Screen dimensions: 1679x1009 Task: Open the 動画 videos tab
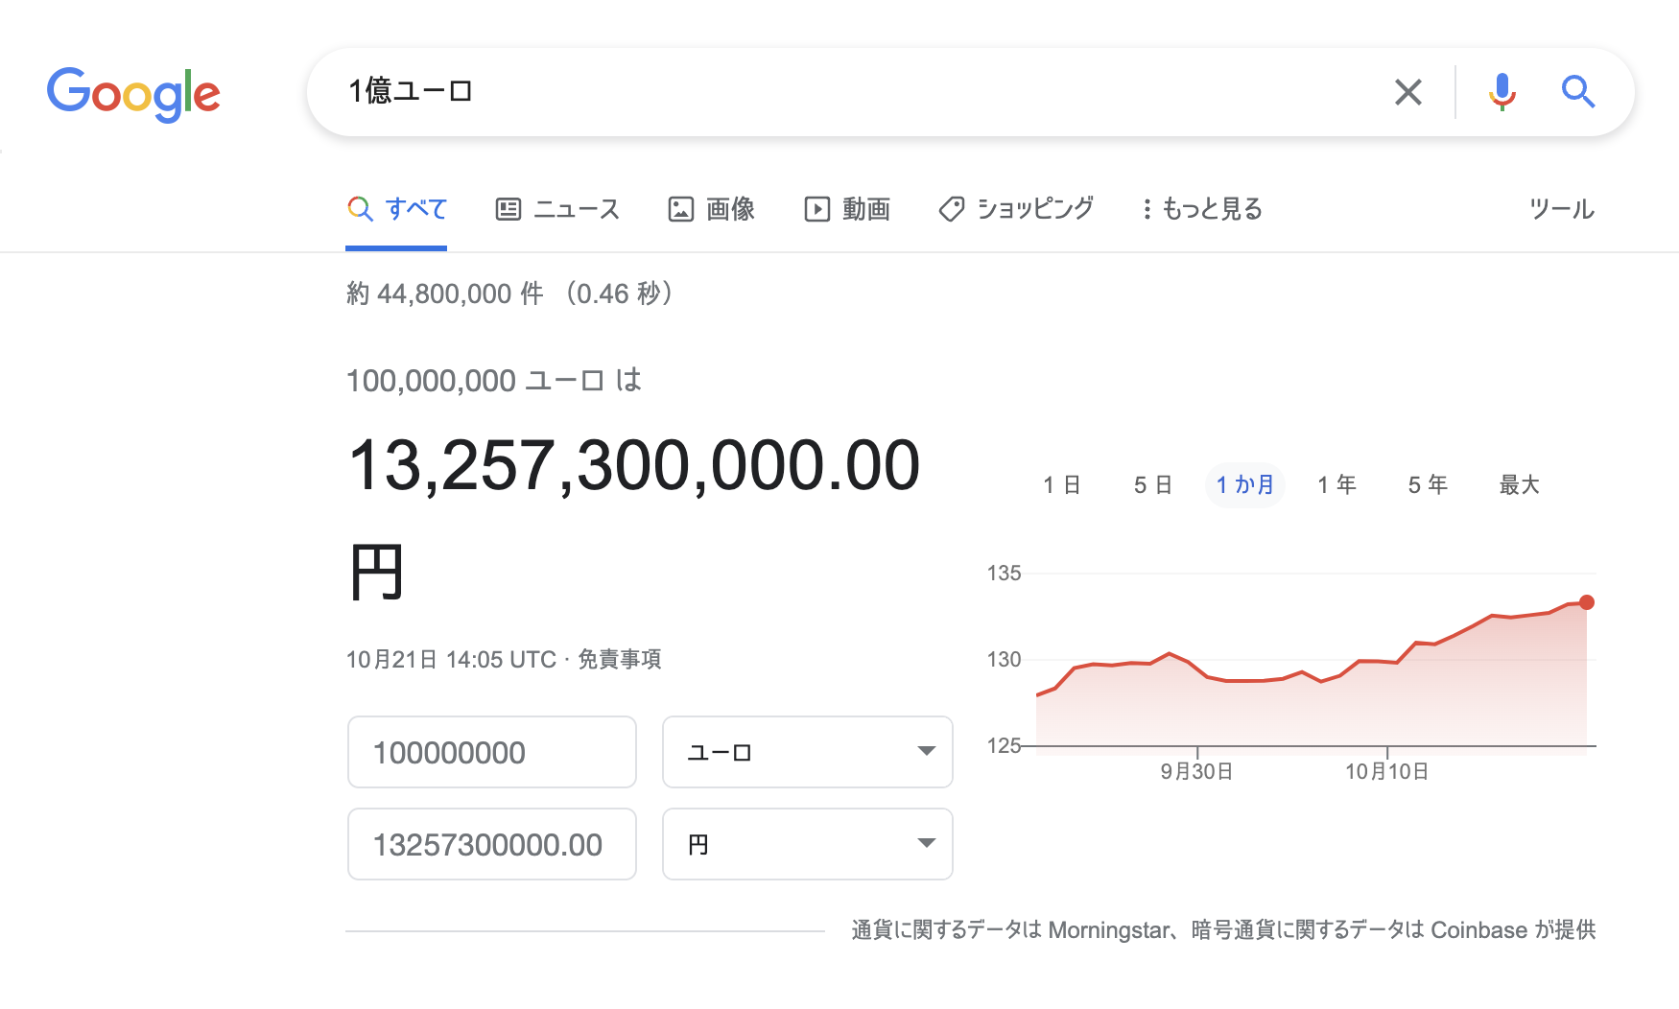click(x=847, y=209)
